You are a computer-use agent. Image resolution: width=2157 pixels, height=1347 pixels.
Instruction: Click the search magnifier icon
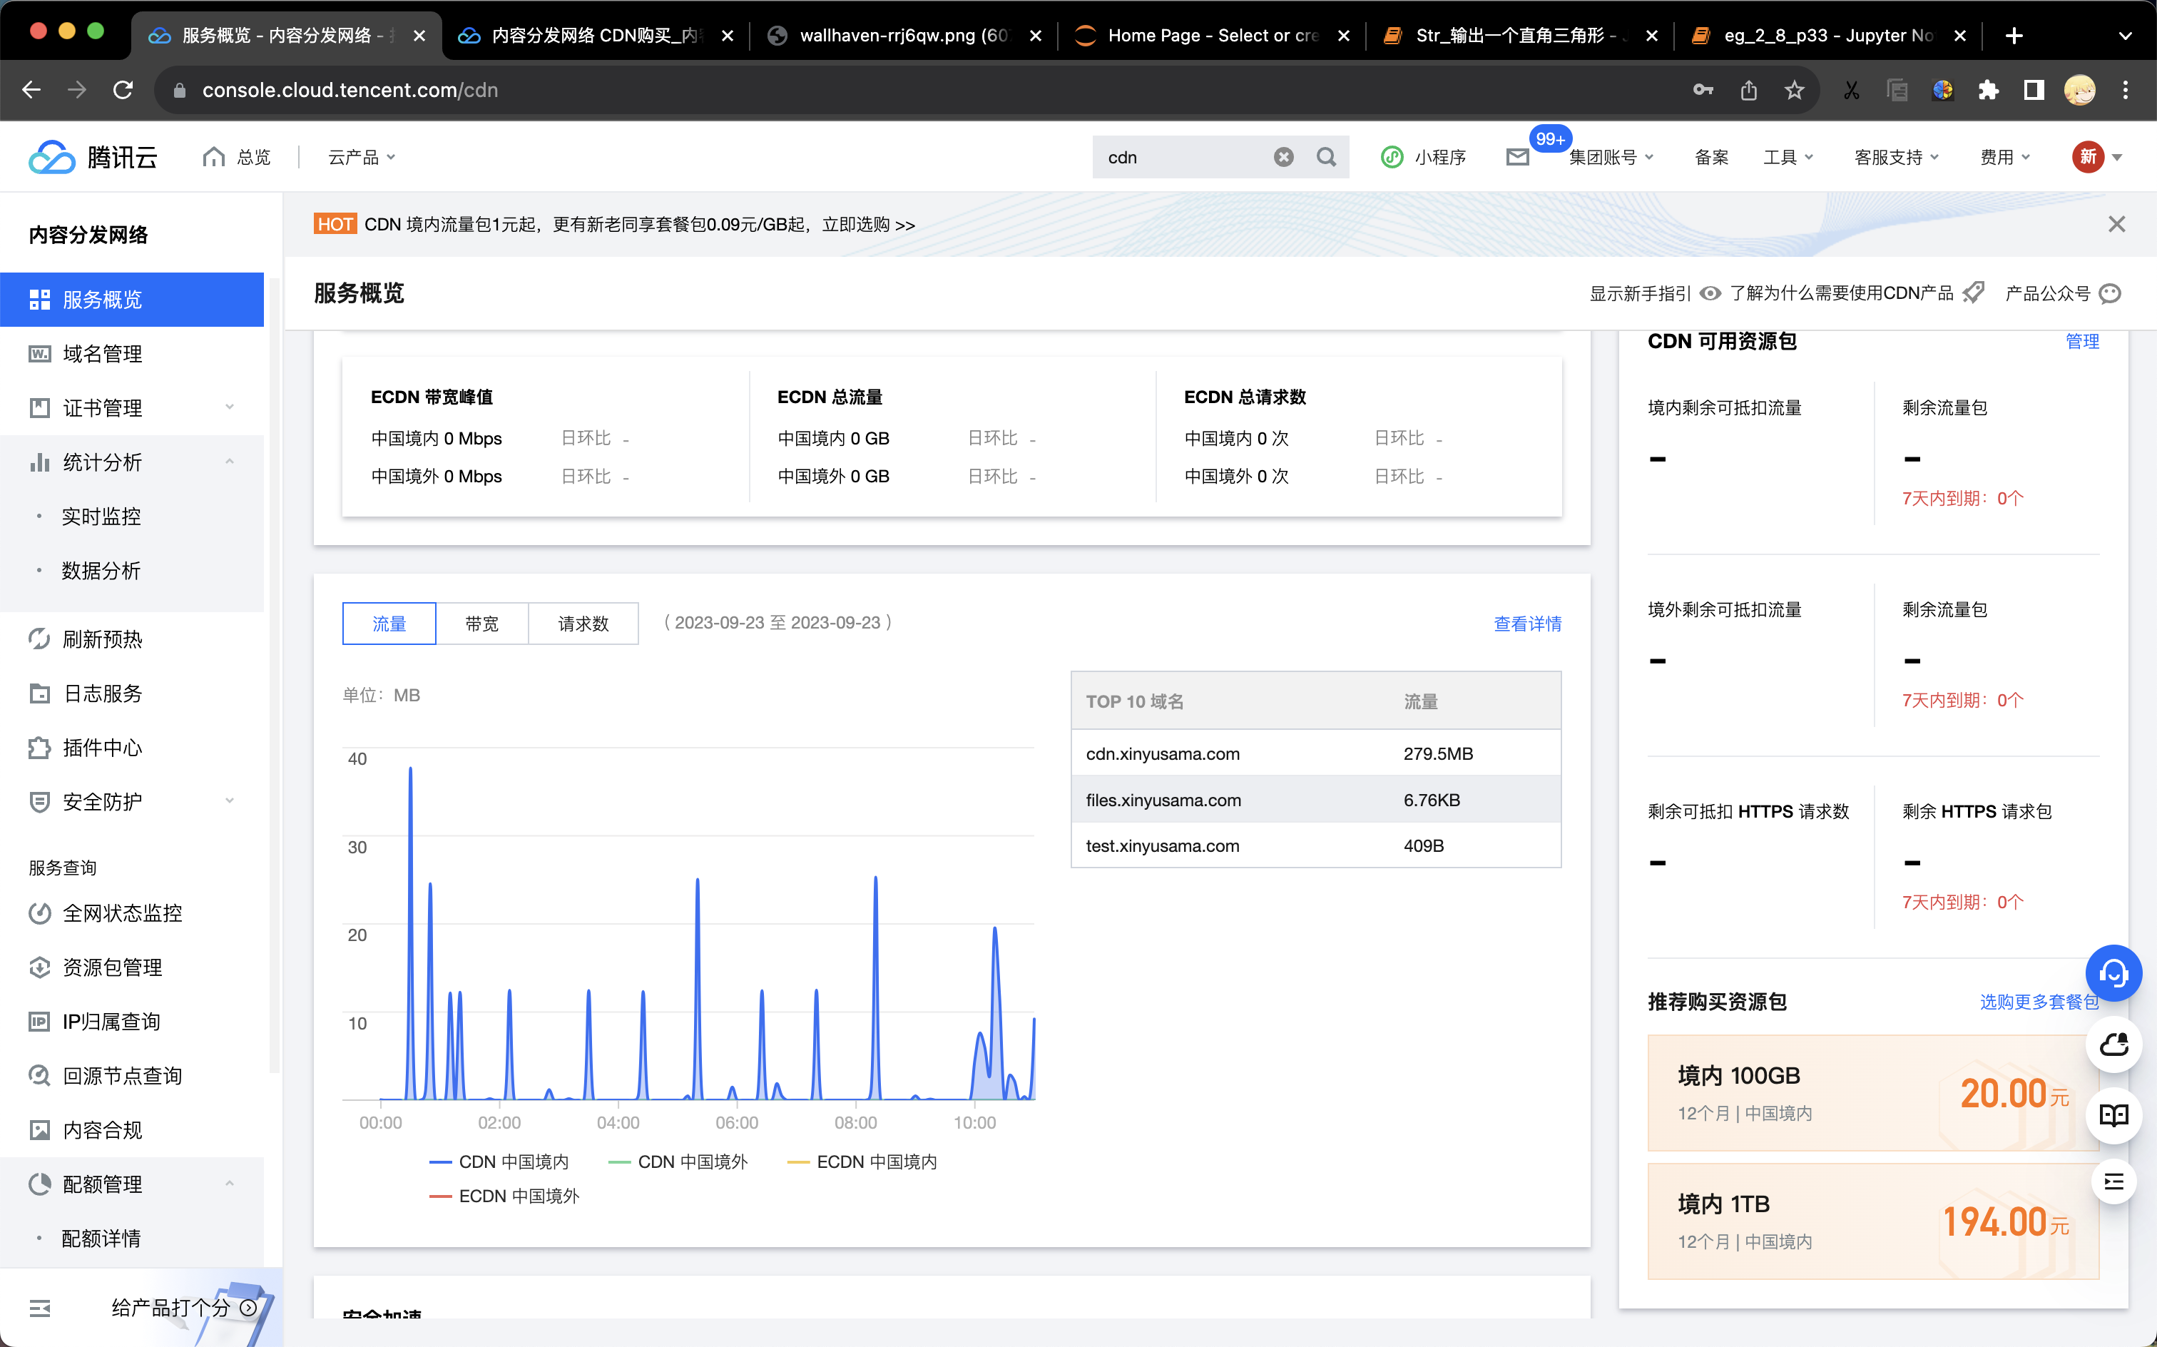1326,157
